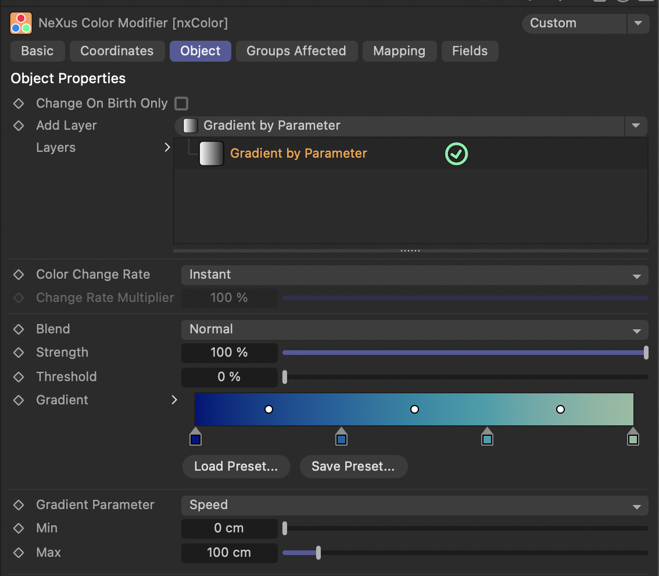This screenshot has width=659, height=576.
Task: Switch to the Basic tab
Action: [37, 51]
